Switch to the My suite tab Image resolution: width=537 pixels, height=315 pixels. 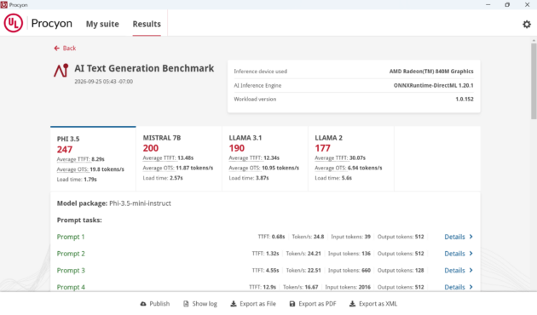pos(102,24)
